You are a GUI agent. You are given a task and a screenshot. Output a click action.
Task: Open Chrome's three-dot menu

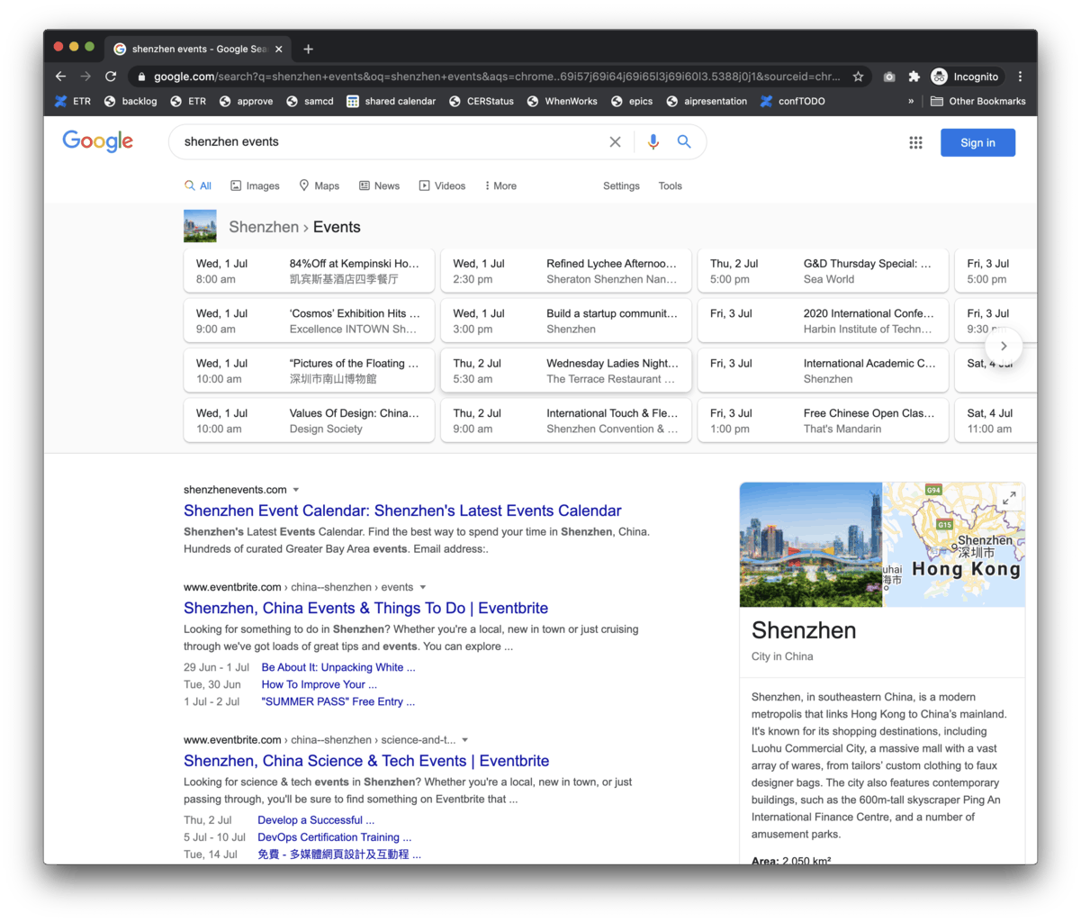tap(1020, 77)
